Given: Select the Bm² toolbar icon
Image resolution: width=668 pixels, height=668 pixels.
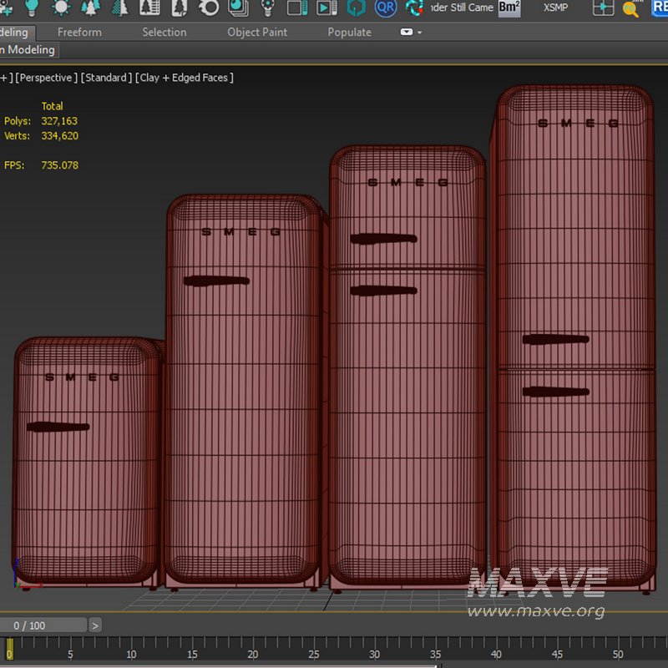Looking at the screenshot, I should (509, 8).
